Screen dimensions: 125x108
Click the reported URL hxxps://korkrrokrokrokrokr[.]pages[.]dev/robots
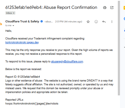pos(32,104)
